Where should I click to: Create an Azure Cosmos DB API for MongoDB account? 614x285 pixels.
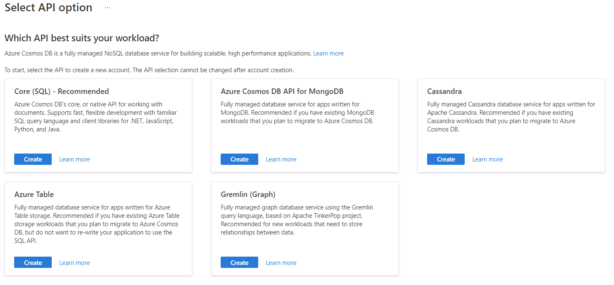(239, 159)
